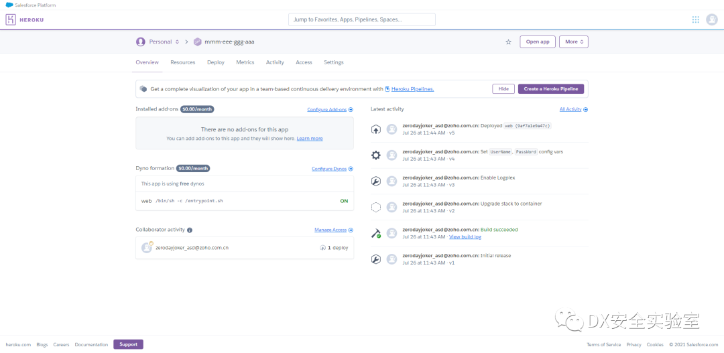
Task: Click the web (9af7a1e9a47c) deploy hash
Action: pos(528,125)
